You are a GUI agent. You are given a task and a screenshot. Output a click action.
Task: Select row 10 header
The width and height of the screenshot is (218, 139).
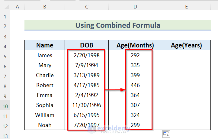pos(5,105)
